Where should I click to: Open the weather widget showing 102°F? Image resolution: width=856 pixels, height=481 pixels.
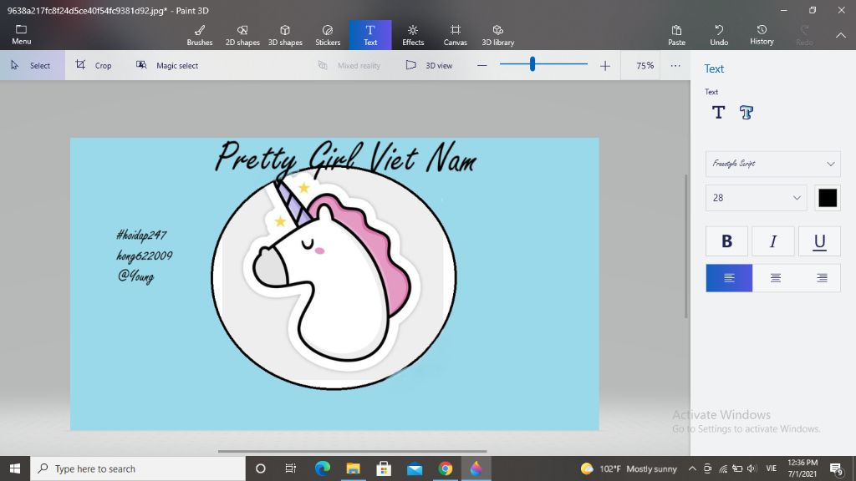(629, 468)
